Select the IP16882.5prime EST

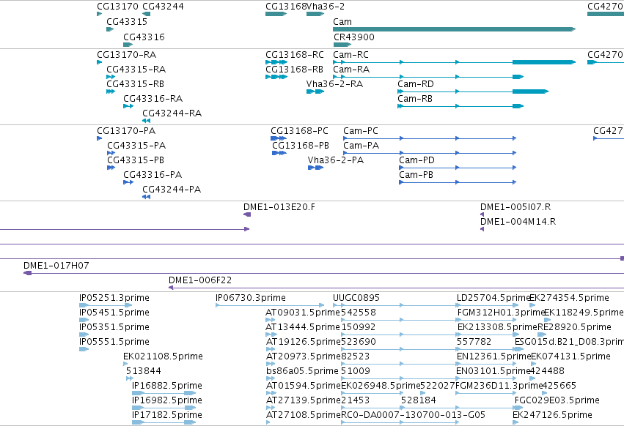click(164, 393)
